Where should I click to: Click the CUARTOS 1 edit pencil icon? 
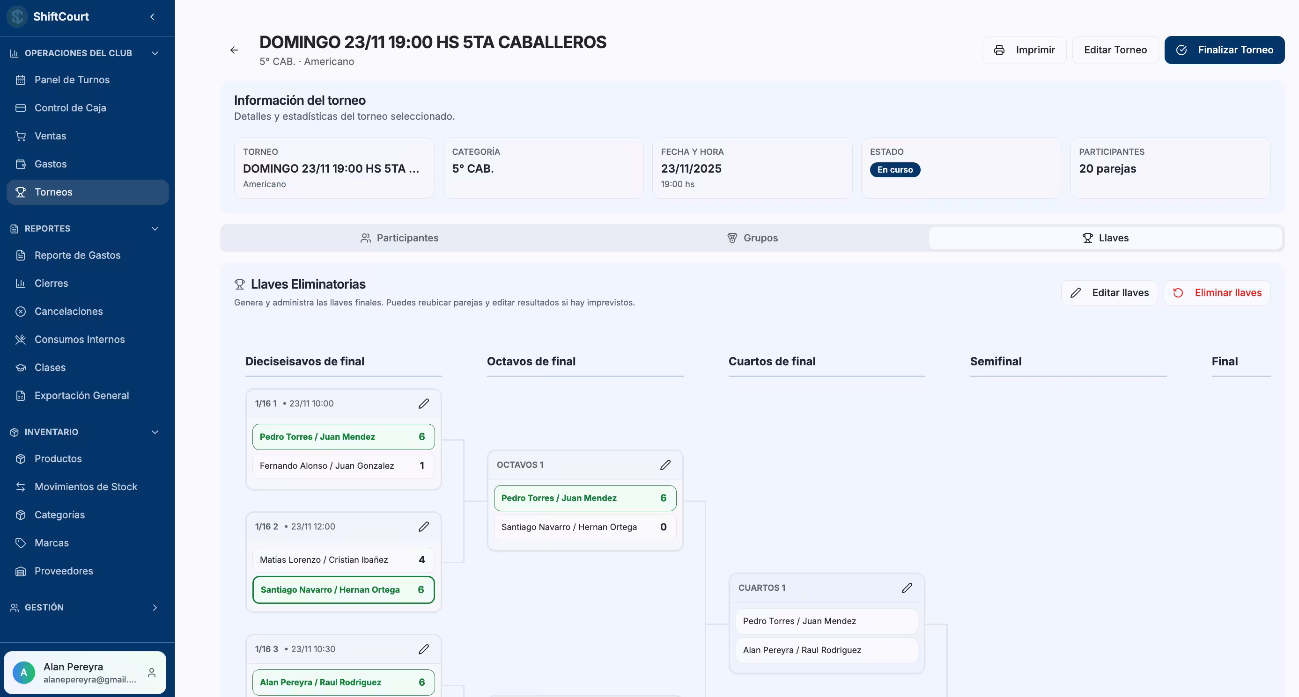[x=907, y=588]
